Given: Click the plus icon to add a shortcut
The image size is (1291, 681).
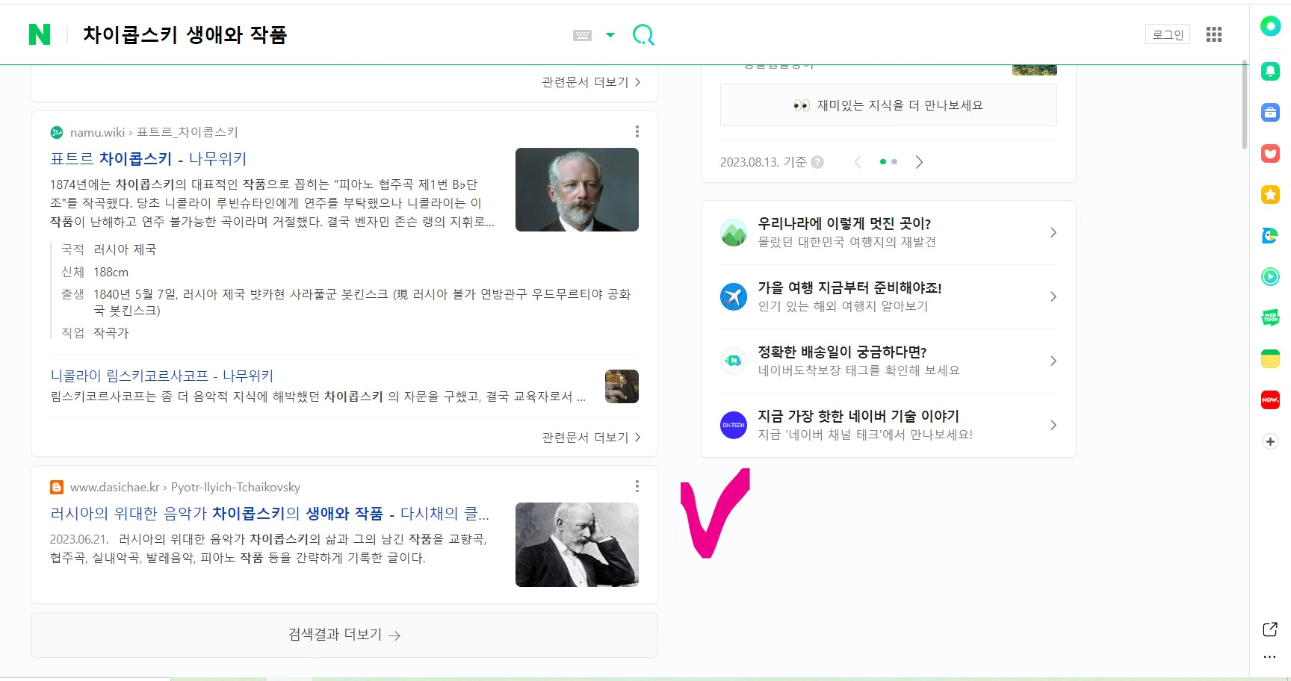Looking at the screenshot, I should pos(1270,441).
